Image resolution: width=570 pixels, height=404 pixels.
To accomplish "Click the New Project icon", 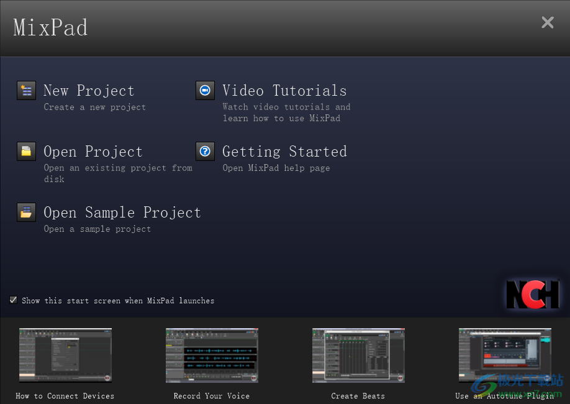I will [26, 90].
